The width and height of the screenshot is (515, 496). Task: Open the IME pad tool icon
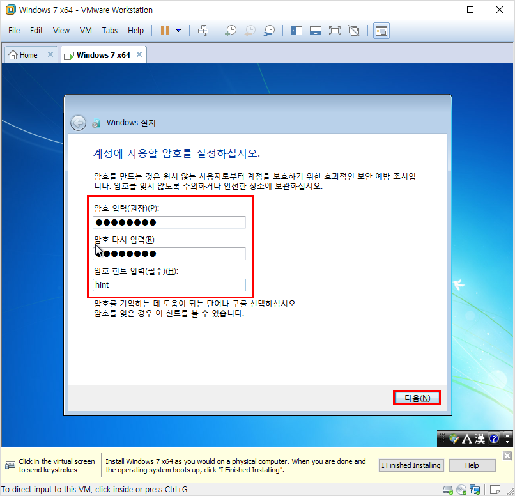[454, 438]
